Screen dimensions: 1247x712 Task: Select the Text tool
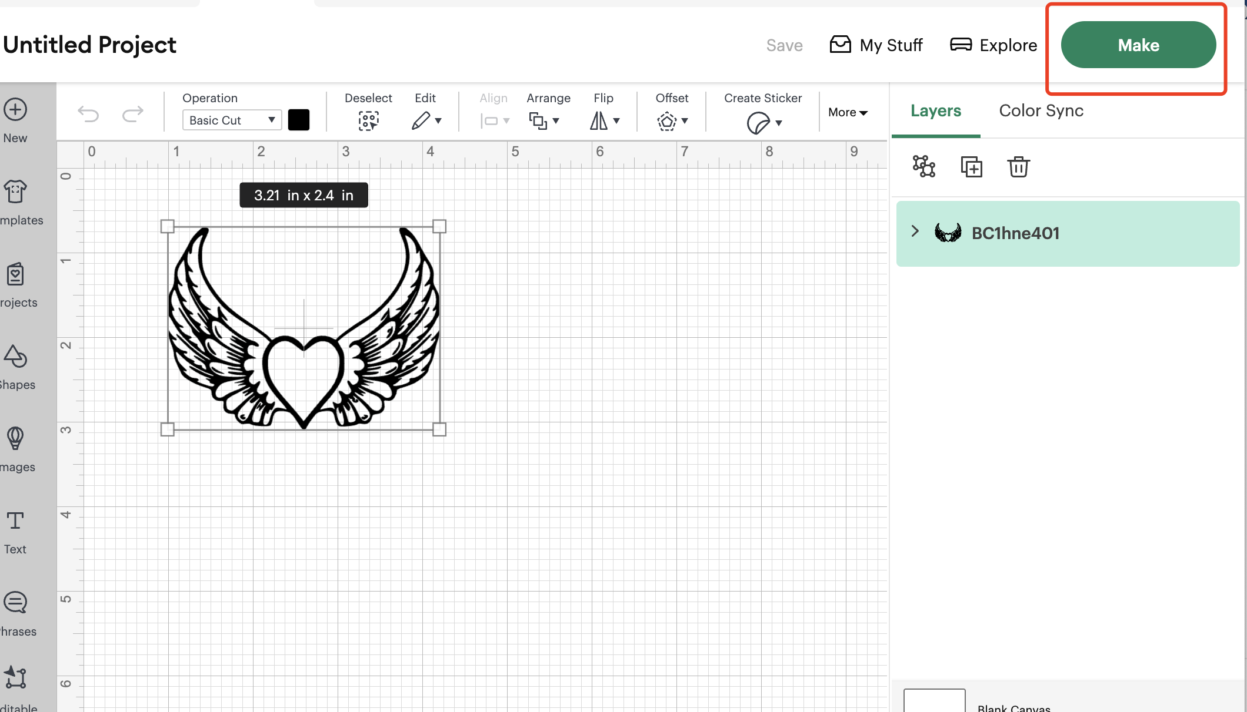[15, 532]
